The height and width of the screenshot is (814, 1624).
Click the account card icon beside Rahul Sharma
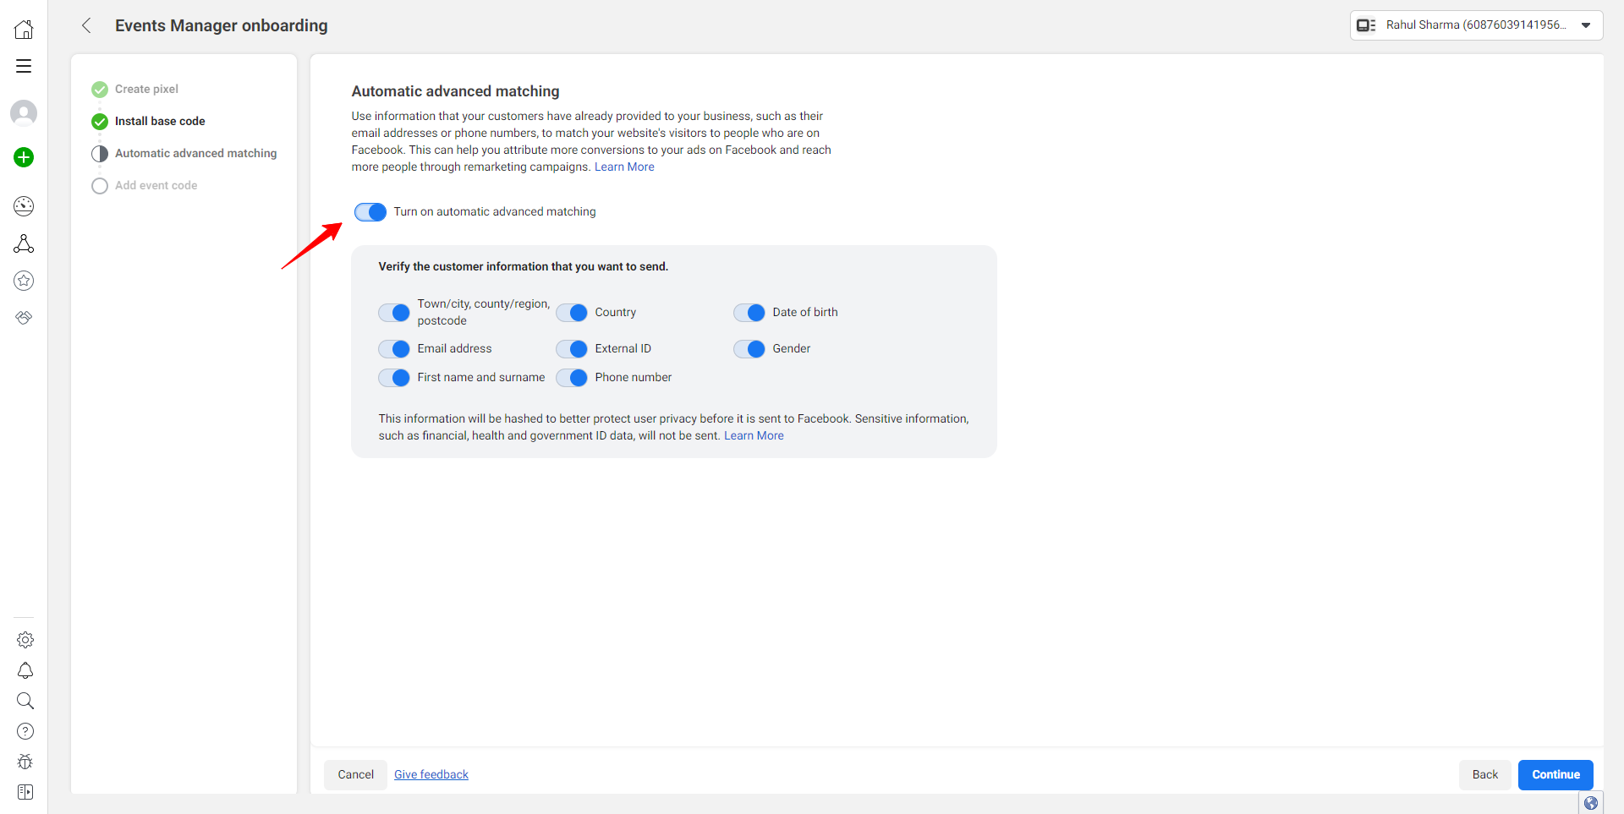tap(1366, 25)
